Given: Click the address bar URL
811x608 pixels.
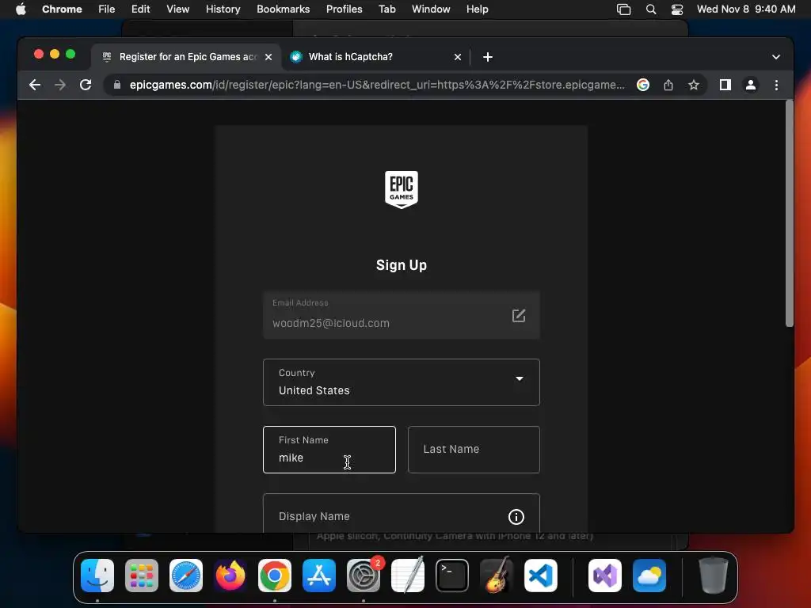Looking at the screenshot, I should [376, 85].
